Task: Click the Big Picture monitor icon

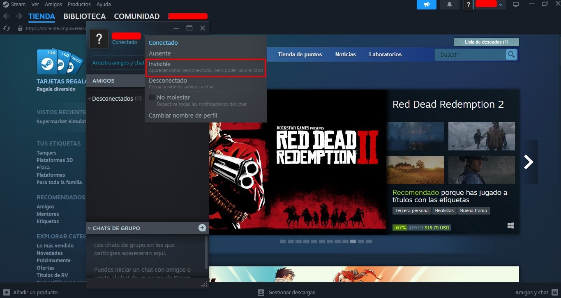Action: (516, 5)
